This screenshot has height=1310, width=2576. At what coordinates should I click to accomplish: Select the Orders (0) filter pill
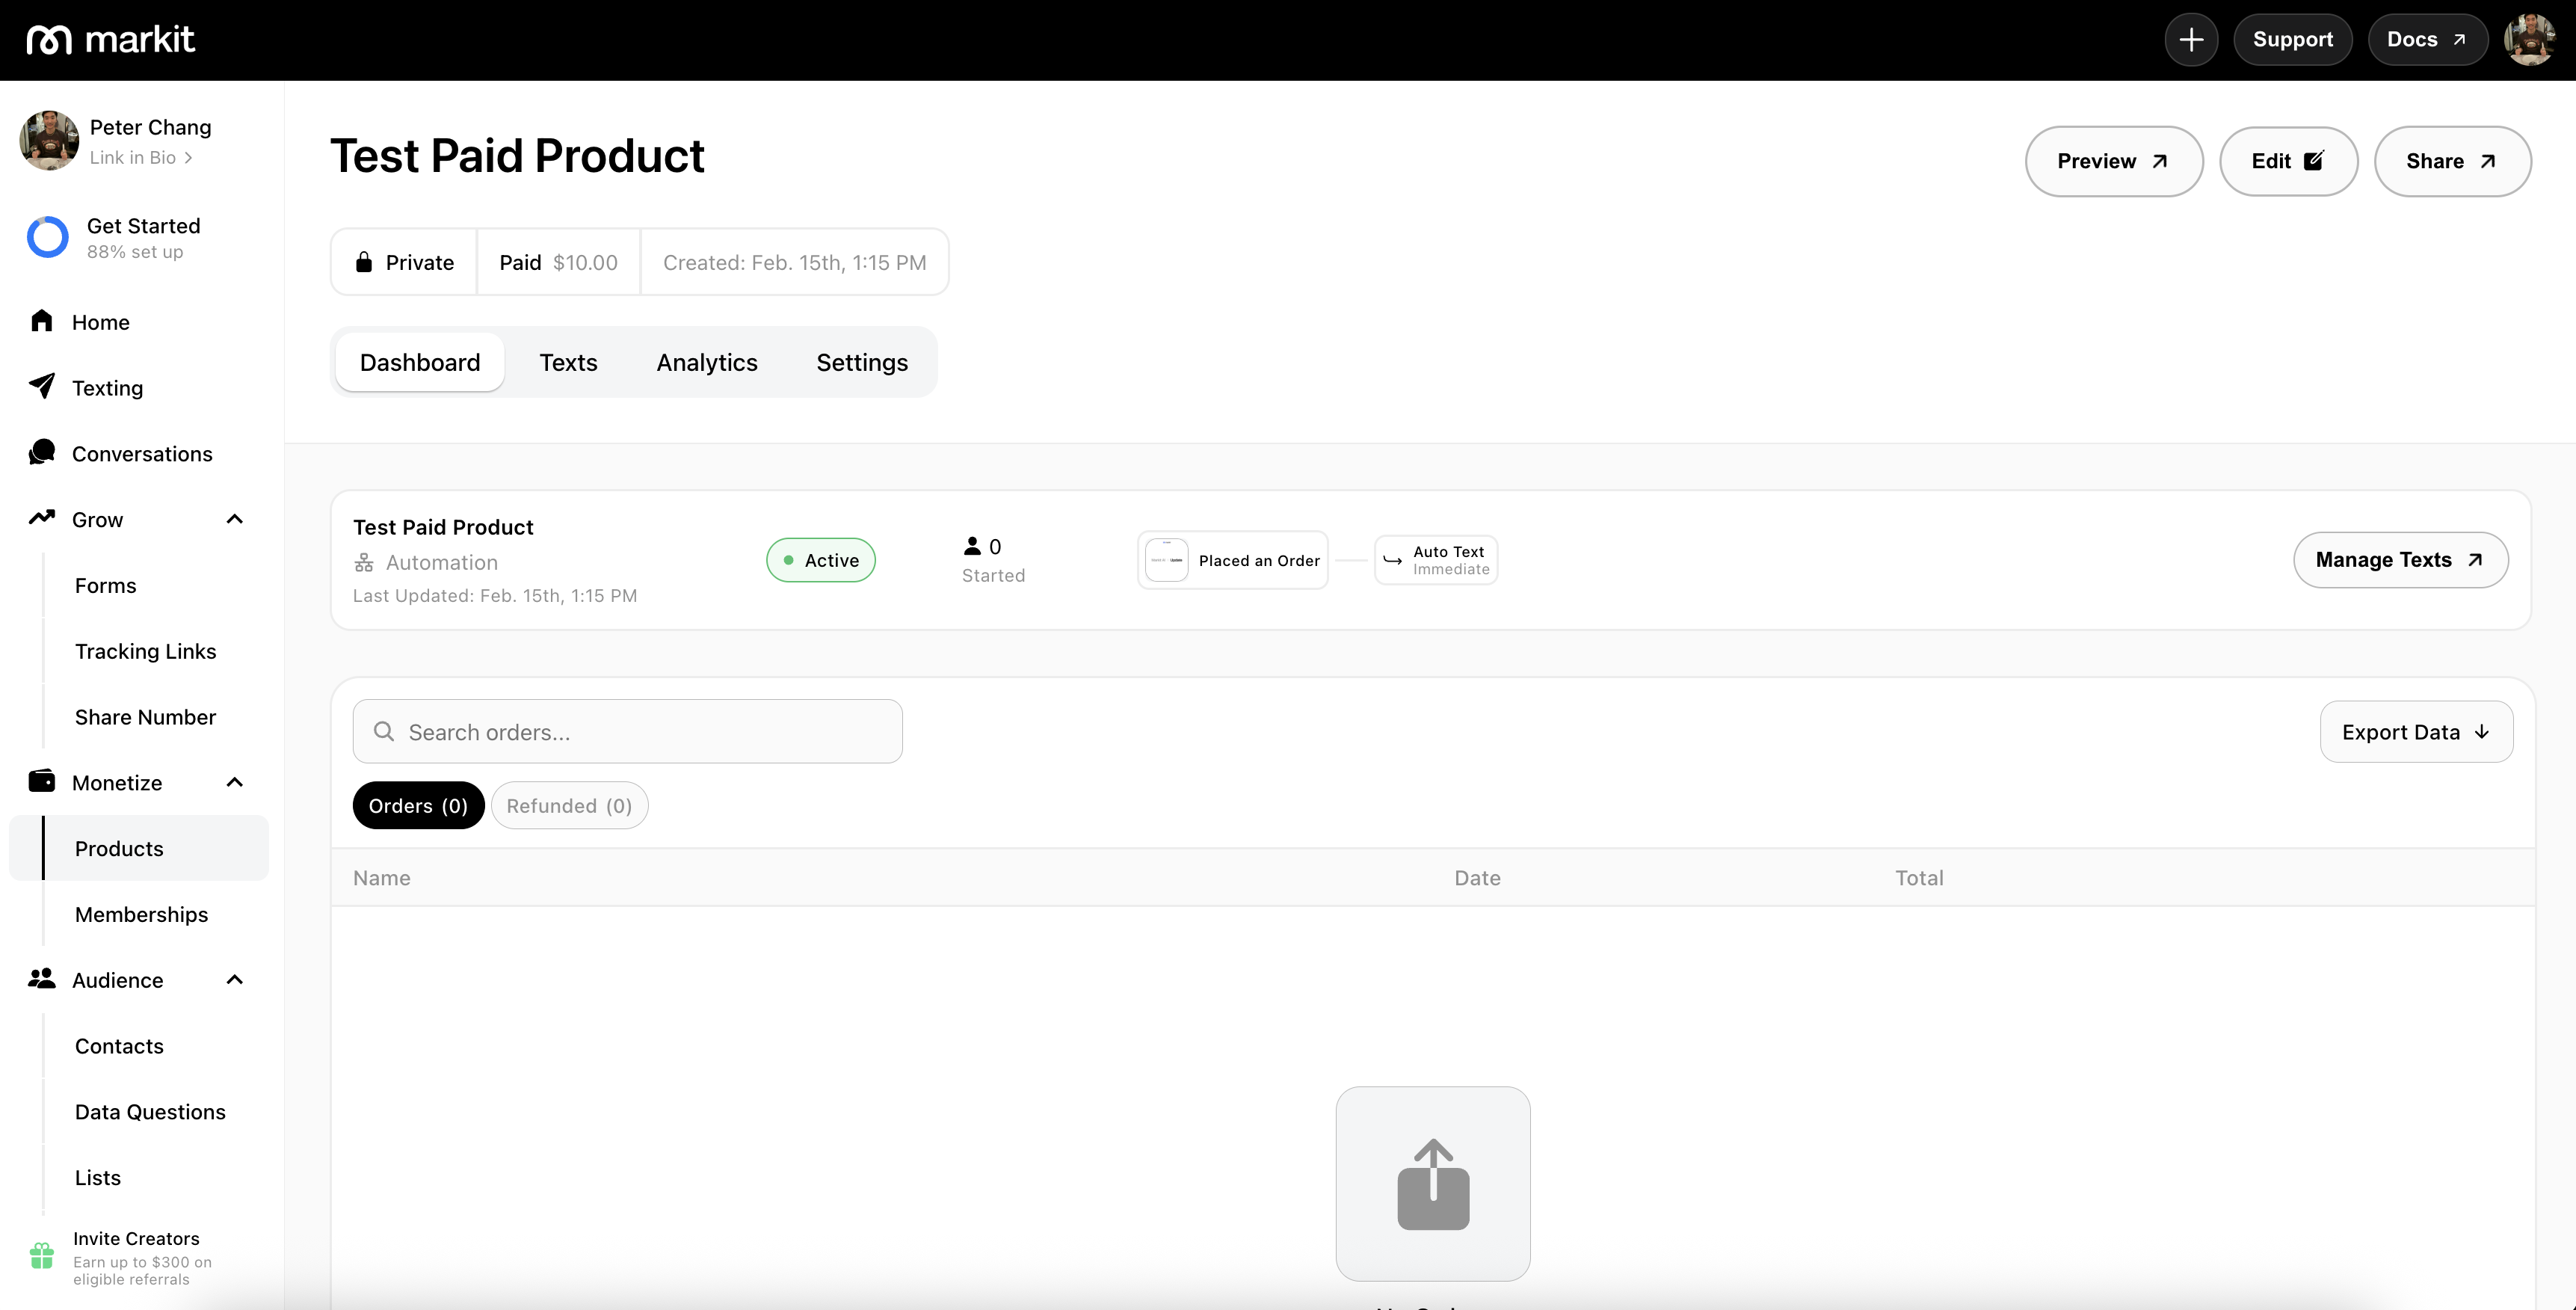coord(418,806)
